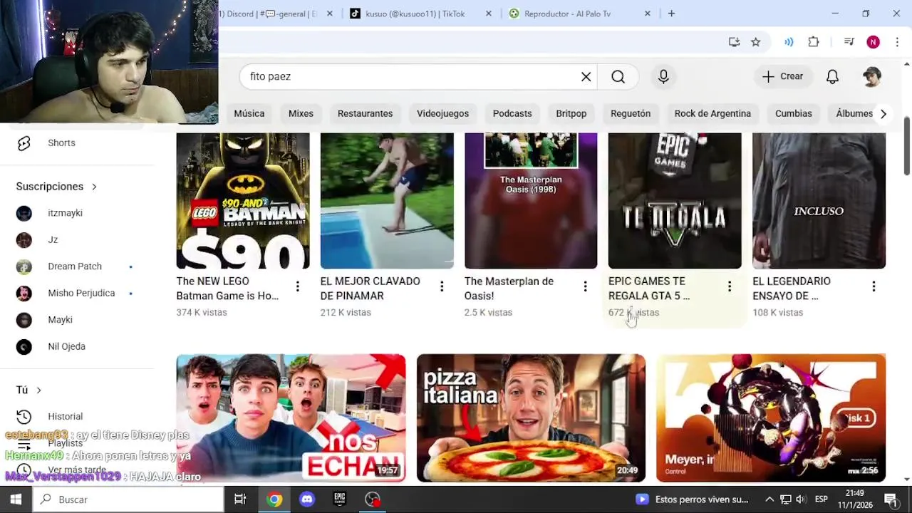Open taskbar notification center icon
912x513 pixels.
point(891,499)
